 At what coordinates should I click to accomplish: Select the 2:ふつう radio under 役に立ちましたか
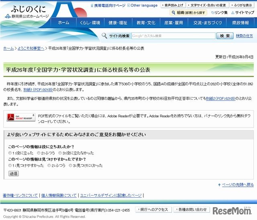tap(39, 153)
